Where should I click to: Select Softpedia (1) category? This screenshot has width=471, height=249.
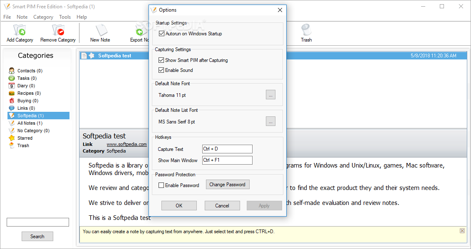(38, 116)
